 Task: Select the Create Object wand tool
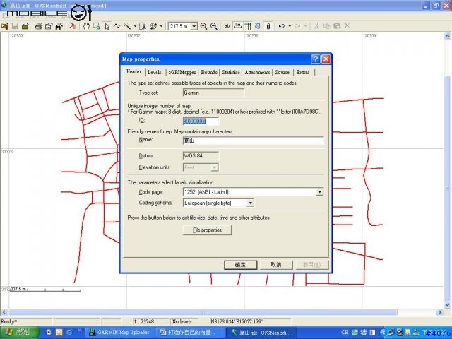[127, 26]
